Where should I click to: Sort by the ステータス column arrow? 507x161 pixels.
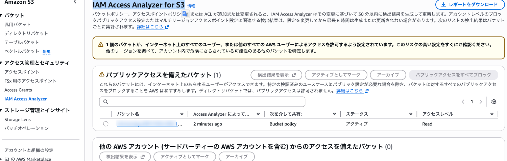coord(411,114)
